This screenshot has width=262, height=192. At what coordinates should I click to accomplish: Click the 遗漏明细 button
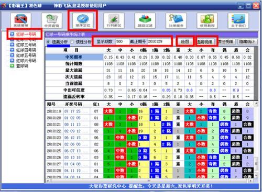pos(206,42)
